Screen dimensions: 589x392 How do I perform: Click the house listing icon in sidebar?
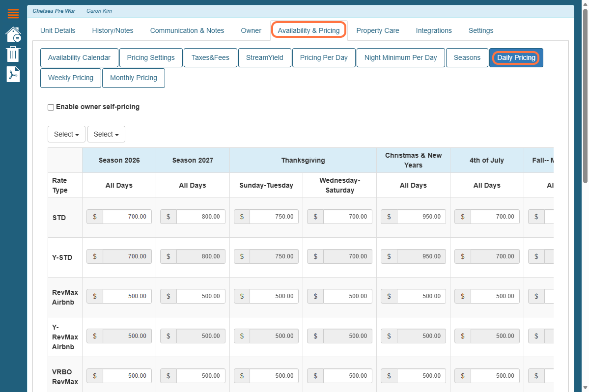click(x=13, y=34)
